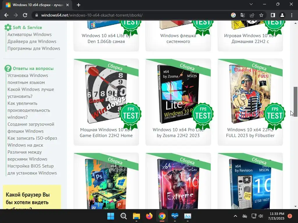Open Chrome's three-dot menu

292,15
